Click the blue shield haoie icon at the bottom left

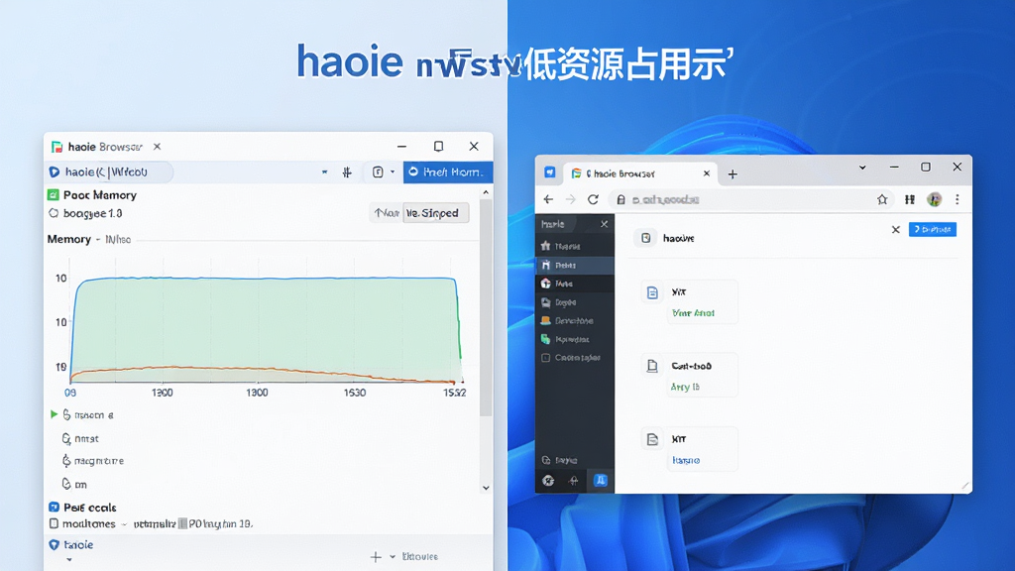pyautogui.click(x=55, y=545)
